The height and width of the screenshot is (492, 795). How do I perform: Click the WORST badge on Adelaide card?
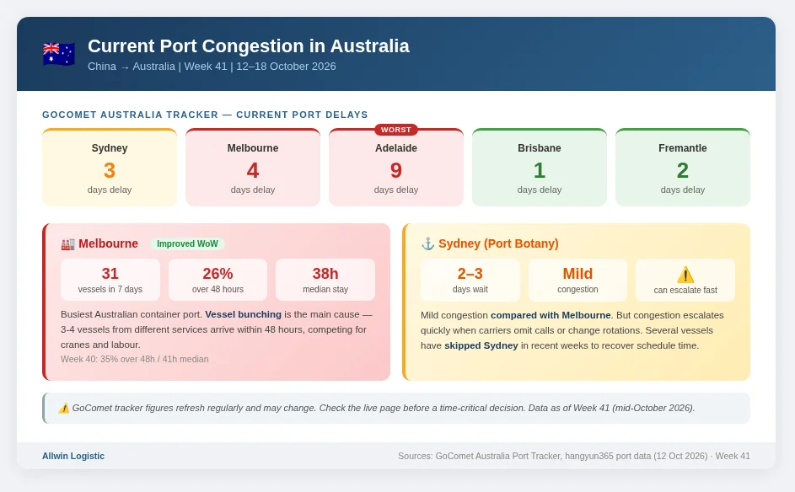(396, 130)
